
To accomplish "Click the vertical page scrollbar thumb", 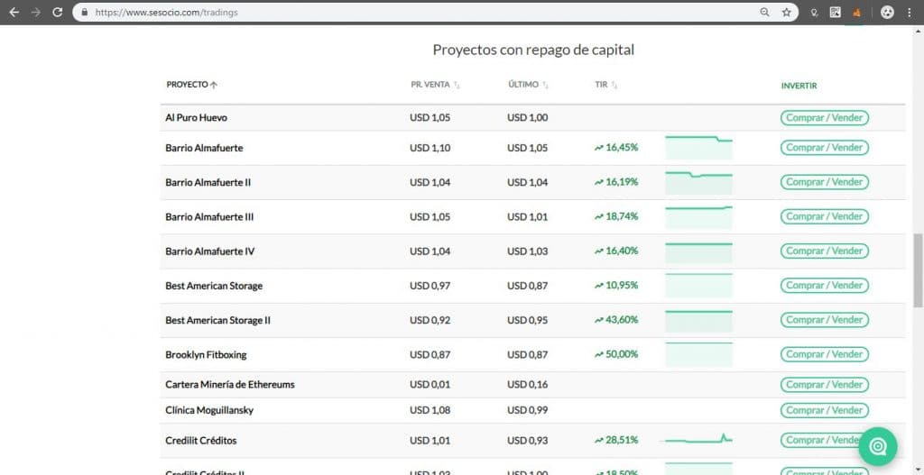I will [x=918, y=269].
